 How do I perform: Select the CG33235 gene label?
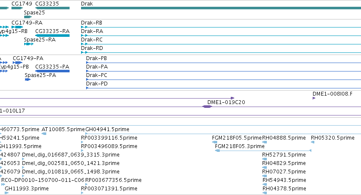coord(47,4)
